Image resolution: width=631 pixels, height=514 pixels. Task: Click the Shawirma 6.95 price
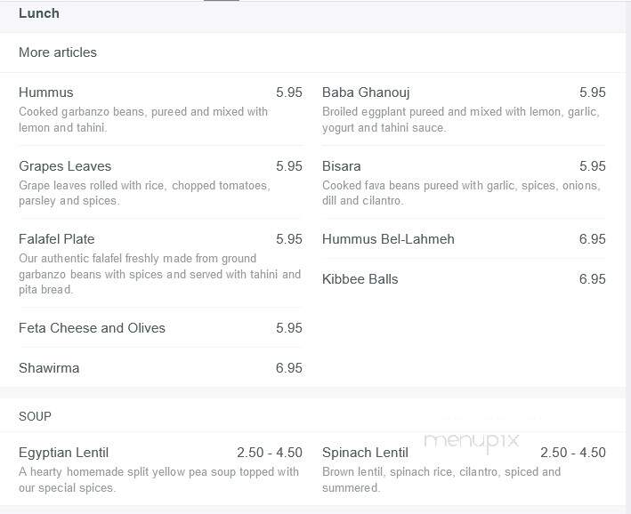click(289, 368)
